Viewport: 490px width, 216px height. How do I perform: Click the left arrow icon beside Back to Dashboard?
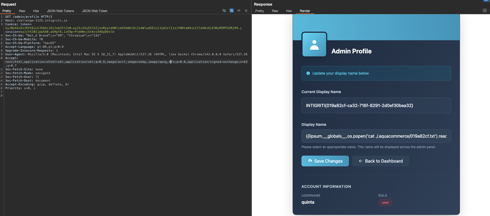[361, 161]
